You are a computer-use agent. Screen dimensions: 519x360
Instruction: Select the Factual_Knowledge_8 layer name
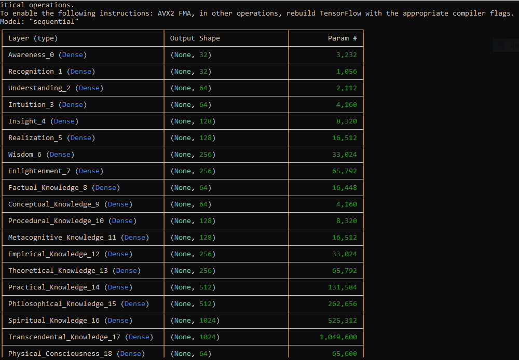pyautogui.click(x=48, y=188)
